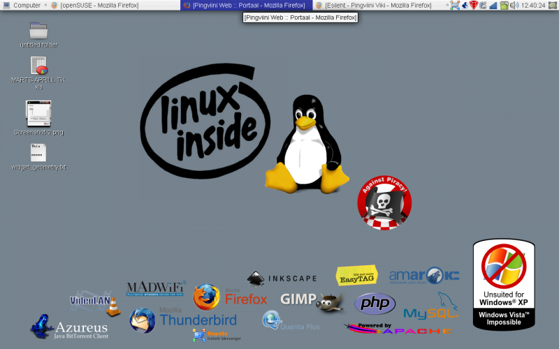Click the show desktop icon at panel end
The height and width of the screenshot is (349, 559).
click(553, 6)
